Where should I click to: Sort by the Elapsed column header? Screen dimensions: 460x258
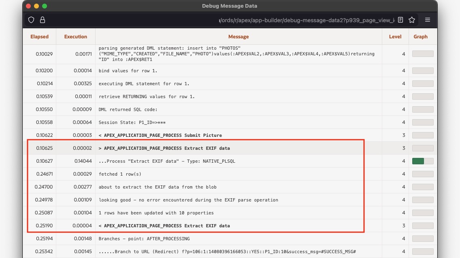[x=39, y=36]
